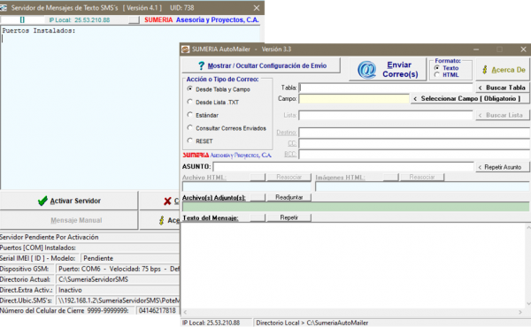
Task: Click the green attachments field
Action: [x=356, y=207]
